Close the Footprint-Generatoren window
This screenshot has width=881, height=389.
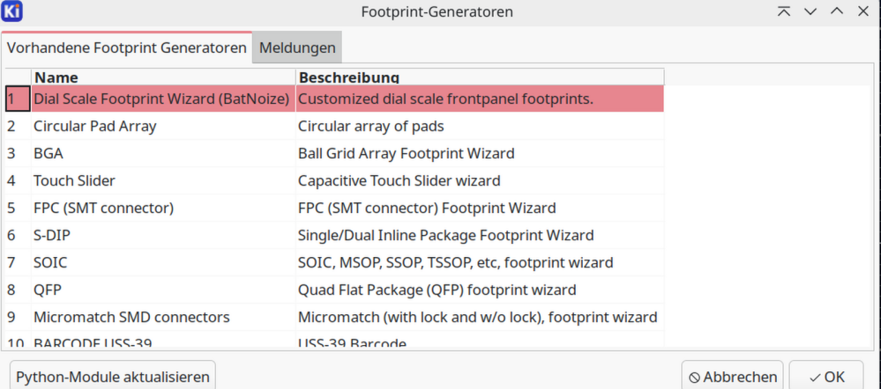coord(864,11)
